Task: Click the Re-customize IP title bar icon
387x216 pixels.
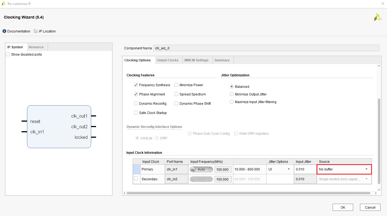Action: click(x=4, y=4)
